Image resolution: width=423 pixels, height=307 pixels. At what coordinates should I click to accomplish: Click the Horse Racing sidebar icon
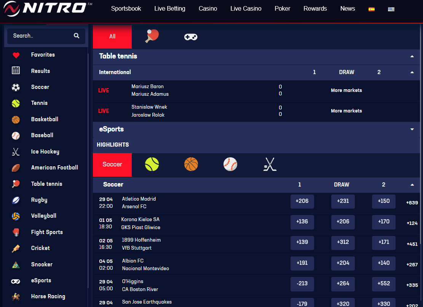pos(16,297)
